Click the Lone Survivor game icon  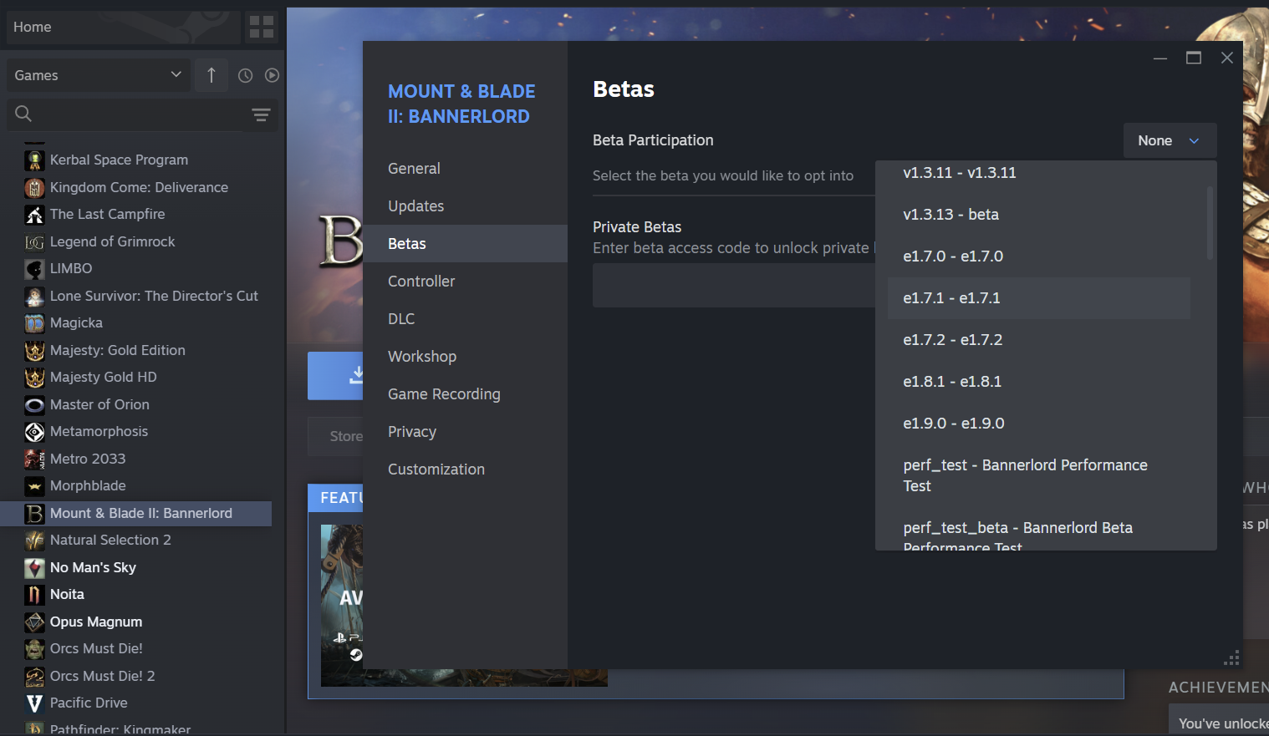coord(34,296)
